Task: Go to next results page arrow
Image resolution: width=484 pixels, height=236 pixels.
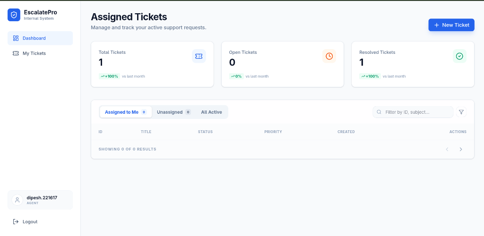Action: 461,149
